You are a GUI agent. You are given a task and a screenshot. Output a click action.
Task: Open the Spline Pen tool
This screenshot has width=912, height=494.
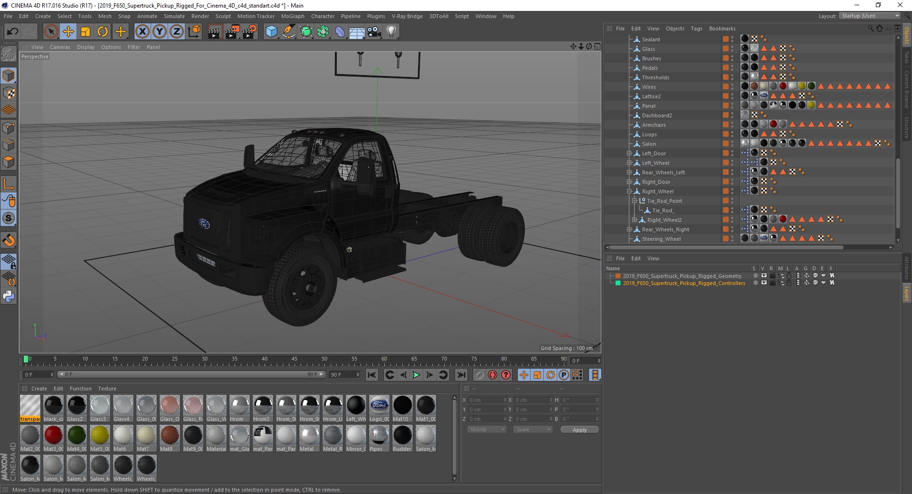click(x=288, y=32)
